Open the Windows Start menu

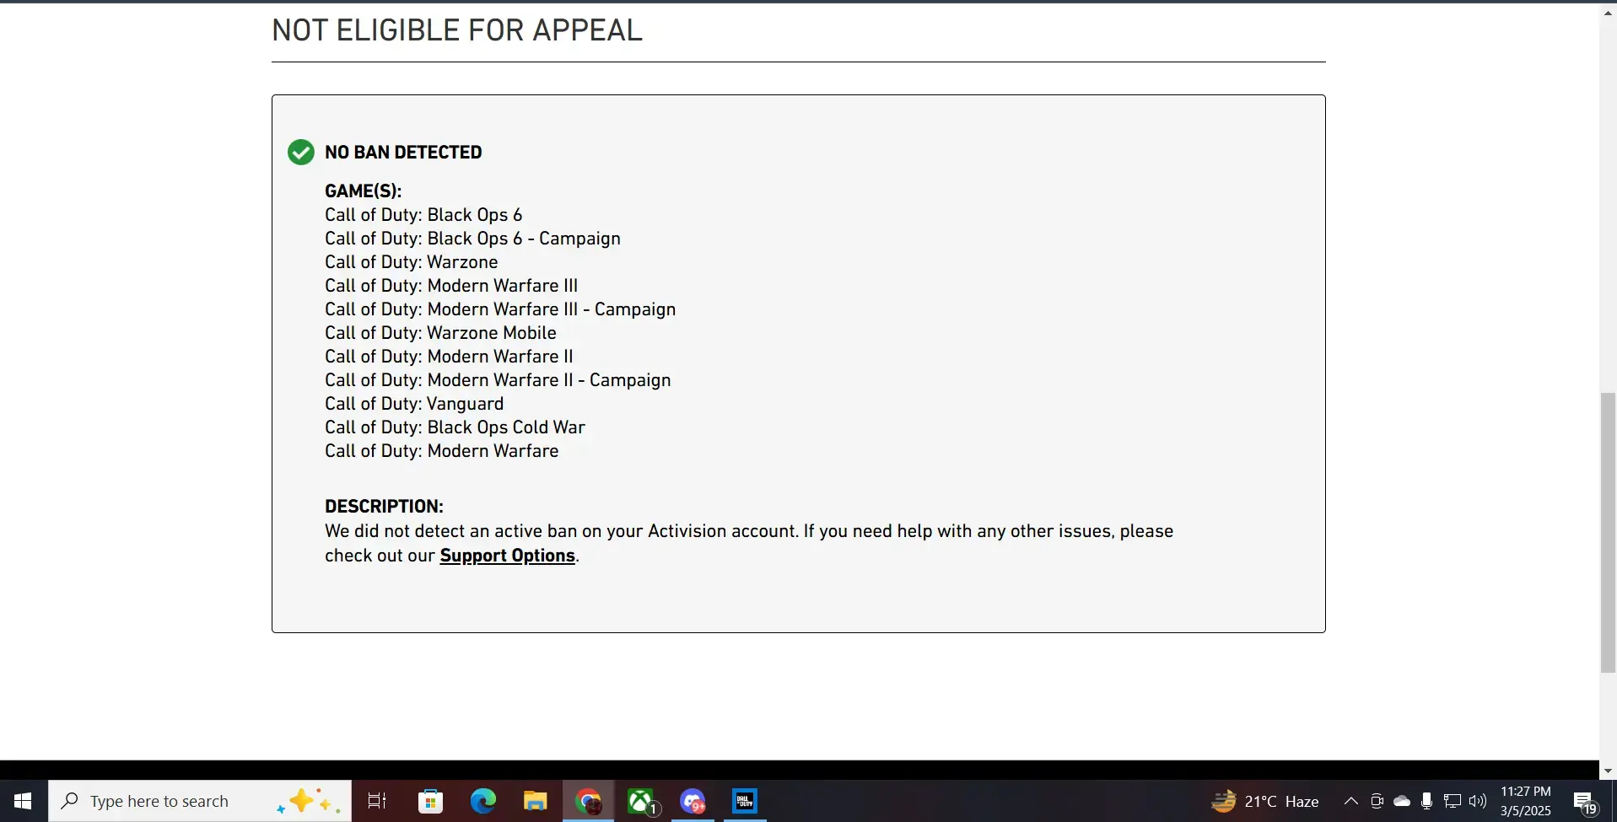click(24, 801)
